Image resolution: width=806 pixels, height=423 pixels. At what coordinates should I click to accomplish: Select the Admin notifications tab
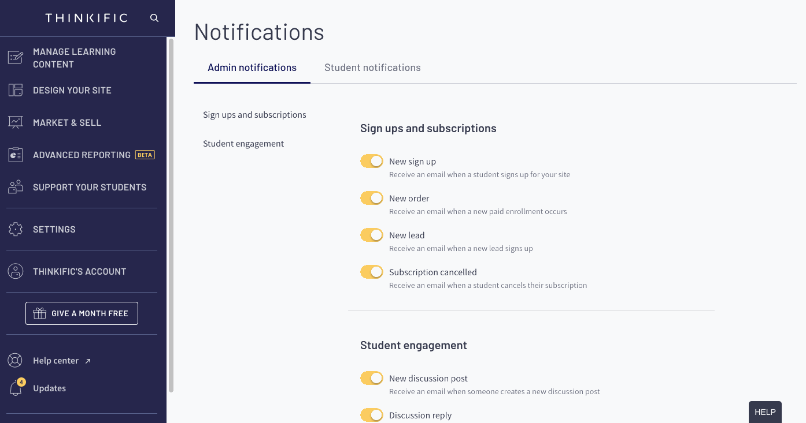click(x=252, y=68)
